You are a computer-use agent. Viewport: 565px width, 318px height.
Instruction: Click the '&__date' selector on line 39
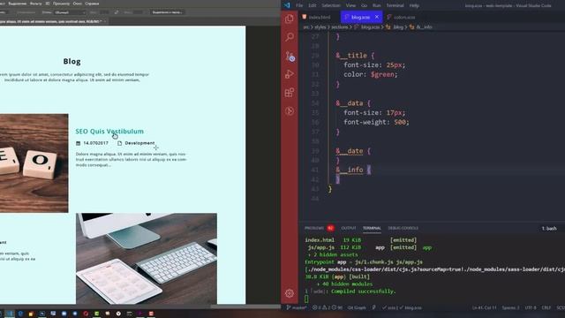click(x=350, y=151)
